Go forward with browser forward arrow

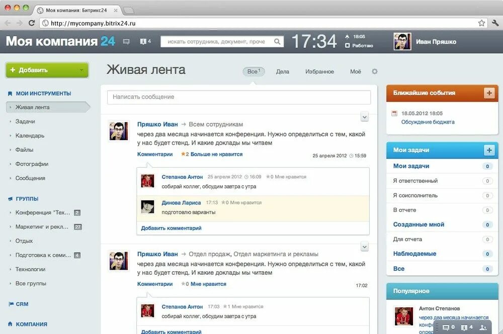point(19,23)
